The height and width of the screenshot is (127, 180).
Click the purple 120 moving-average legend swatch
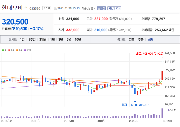pos(25,50)
